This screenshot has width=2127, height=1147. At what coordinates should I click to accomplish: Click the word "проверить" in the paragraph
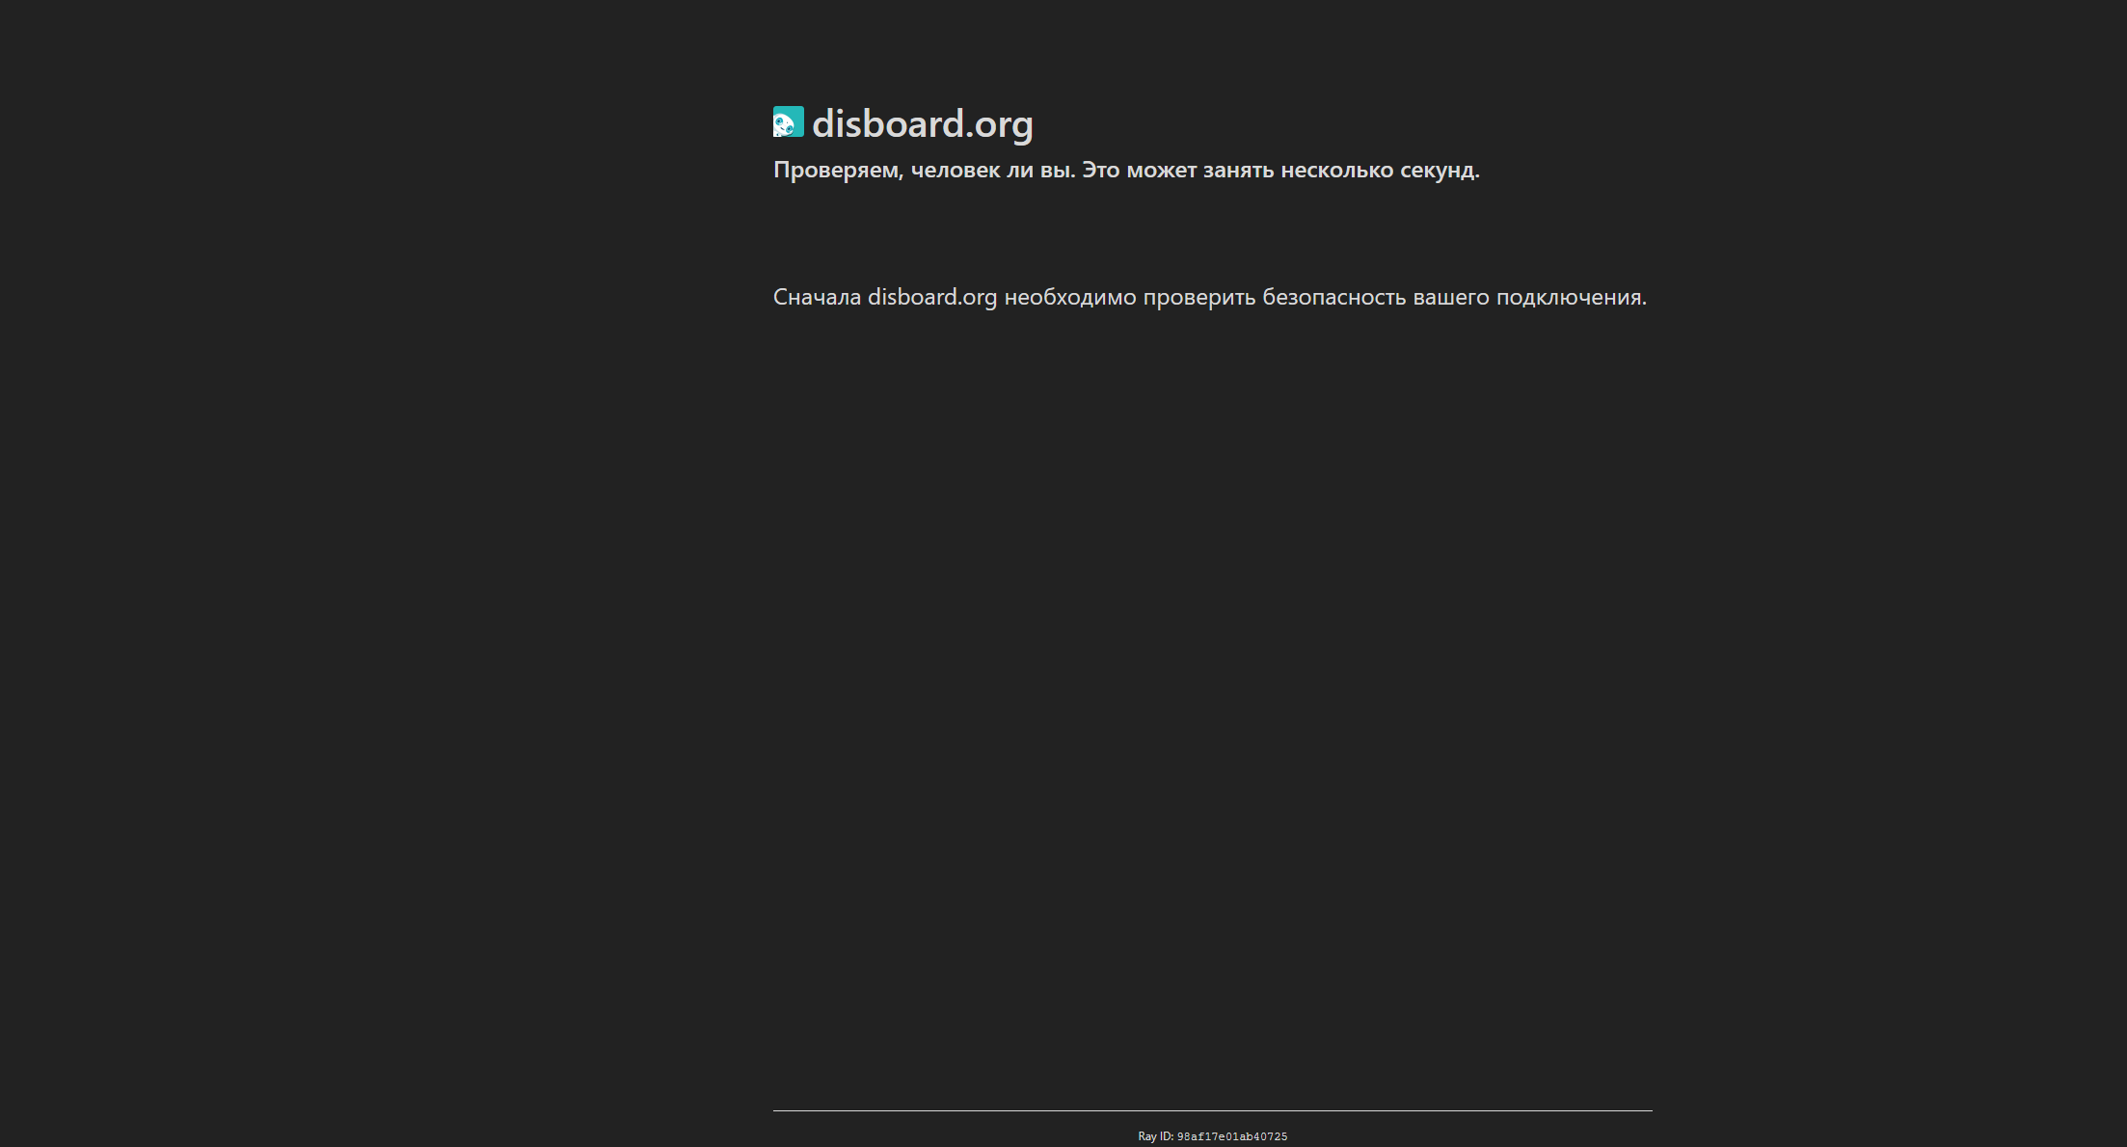pyautogui.click(x=1198, y=297)
